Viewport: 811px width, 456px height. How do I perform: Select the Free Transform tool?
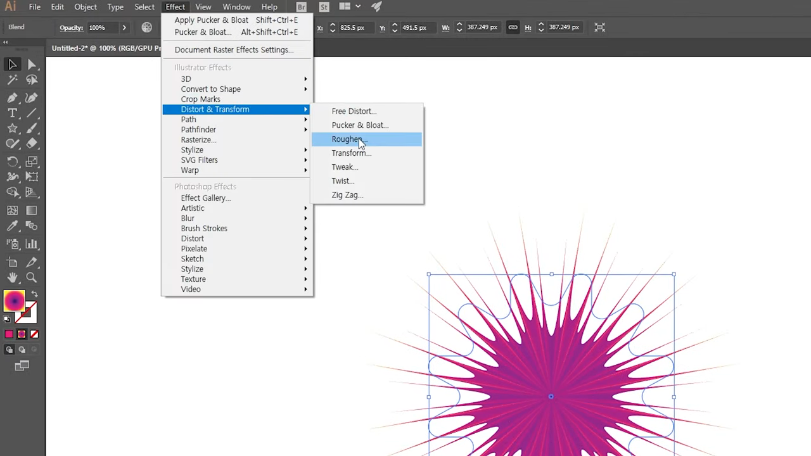pos(32,177)
